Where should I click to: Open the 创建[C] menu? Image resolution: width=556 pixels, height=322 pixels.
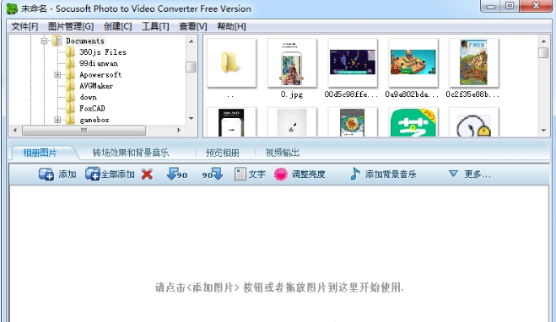[118, 27]
